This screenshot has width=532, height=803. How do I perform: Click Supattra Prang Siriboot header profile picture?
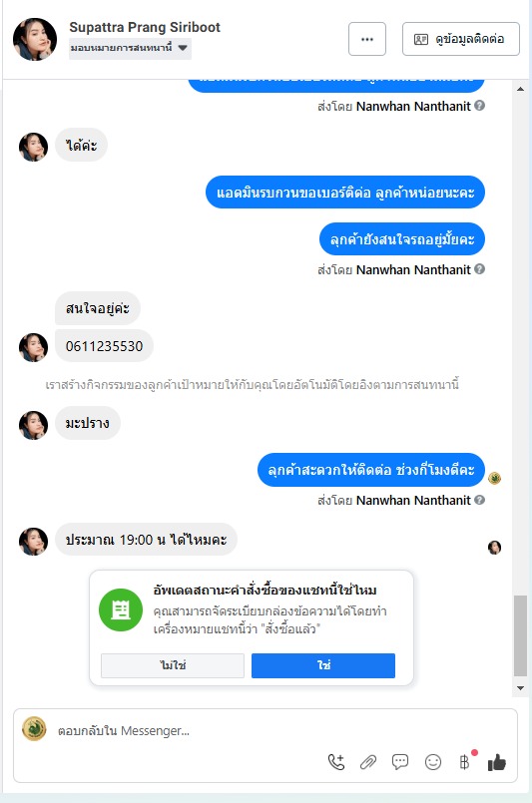pyautogui.click(x=35, y=40)
